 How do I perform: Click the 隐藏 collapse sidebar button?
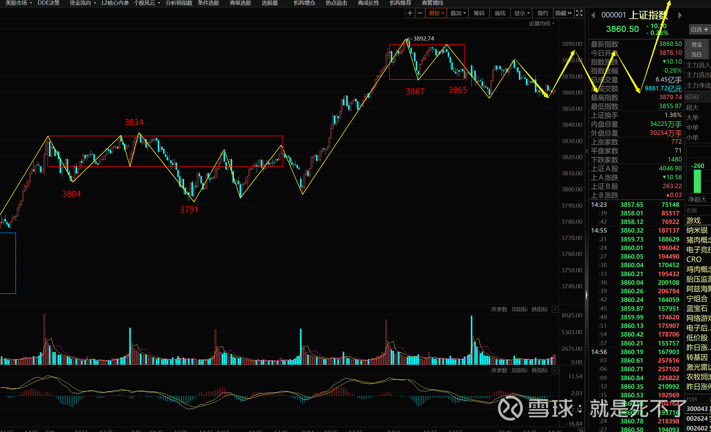pos(563,13)
